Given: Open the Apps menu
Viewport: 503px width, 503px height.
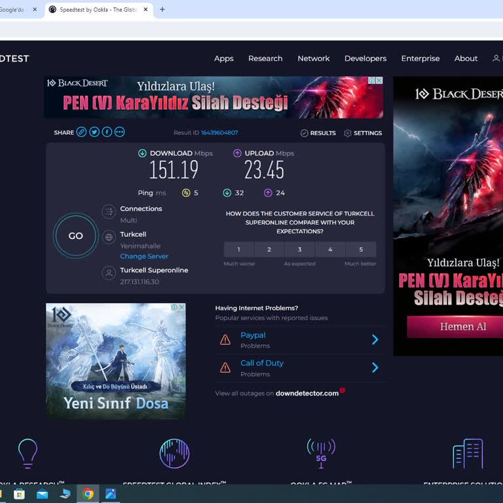Looking at the screenshot, I should click(x=224, y=59).
